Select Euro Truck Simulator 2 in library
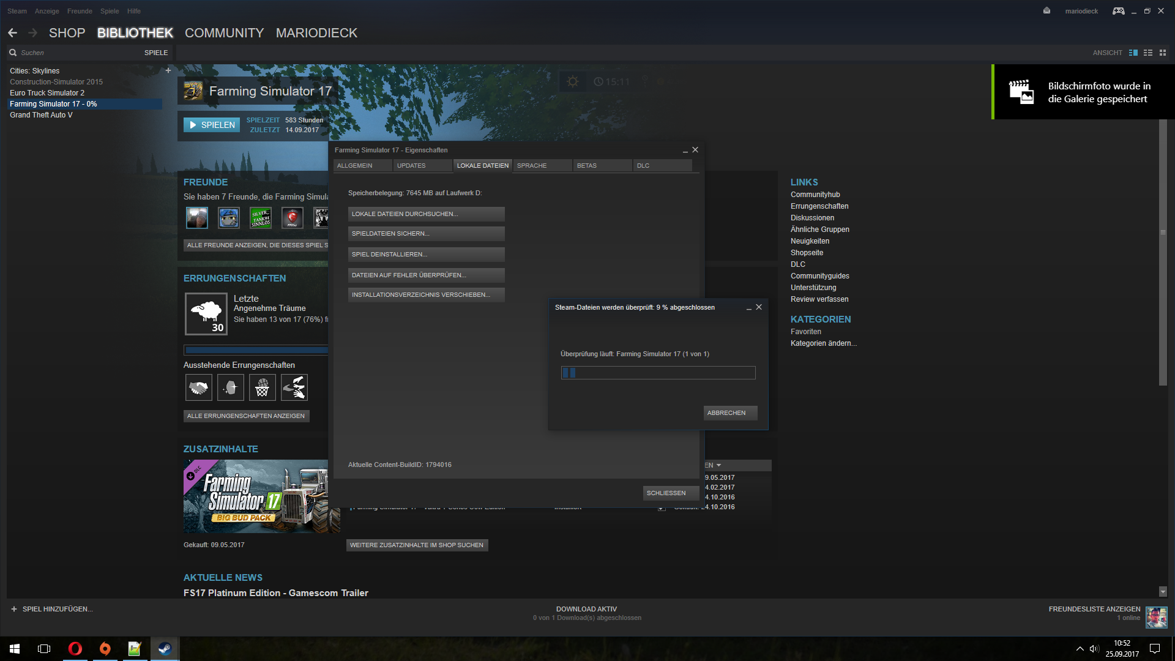Screen dimensions: 1175x661 47,93
